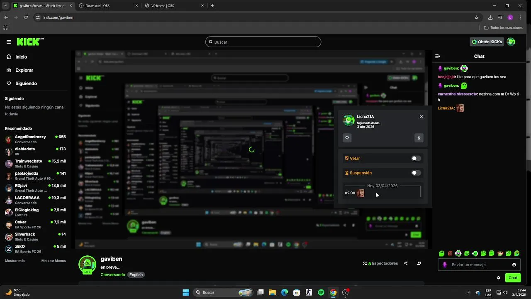The image size is (531, 299).
Task: Click the share icon beside Espectadores
Action: 406,263
